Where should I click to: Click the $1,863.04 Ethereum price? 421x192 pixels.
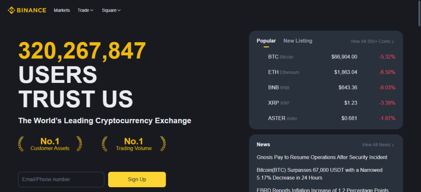(345, 72)
